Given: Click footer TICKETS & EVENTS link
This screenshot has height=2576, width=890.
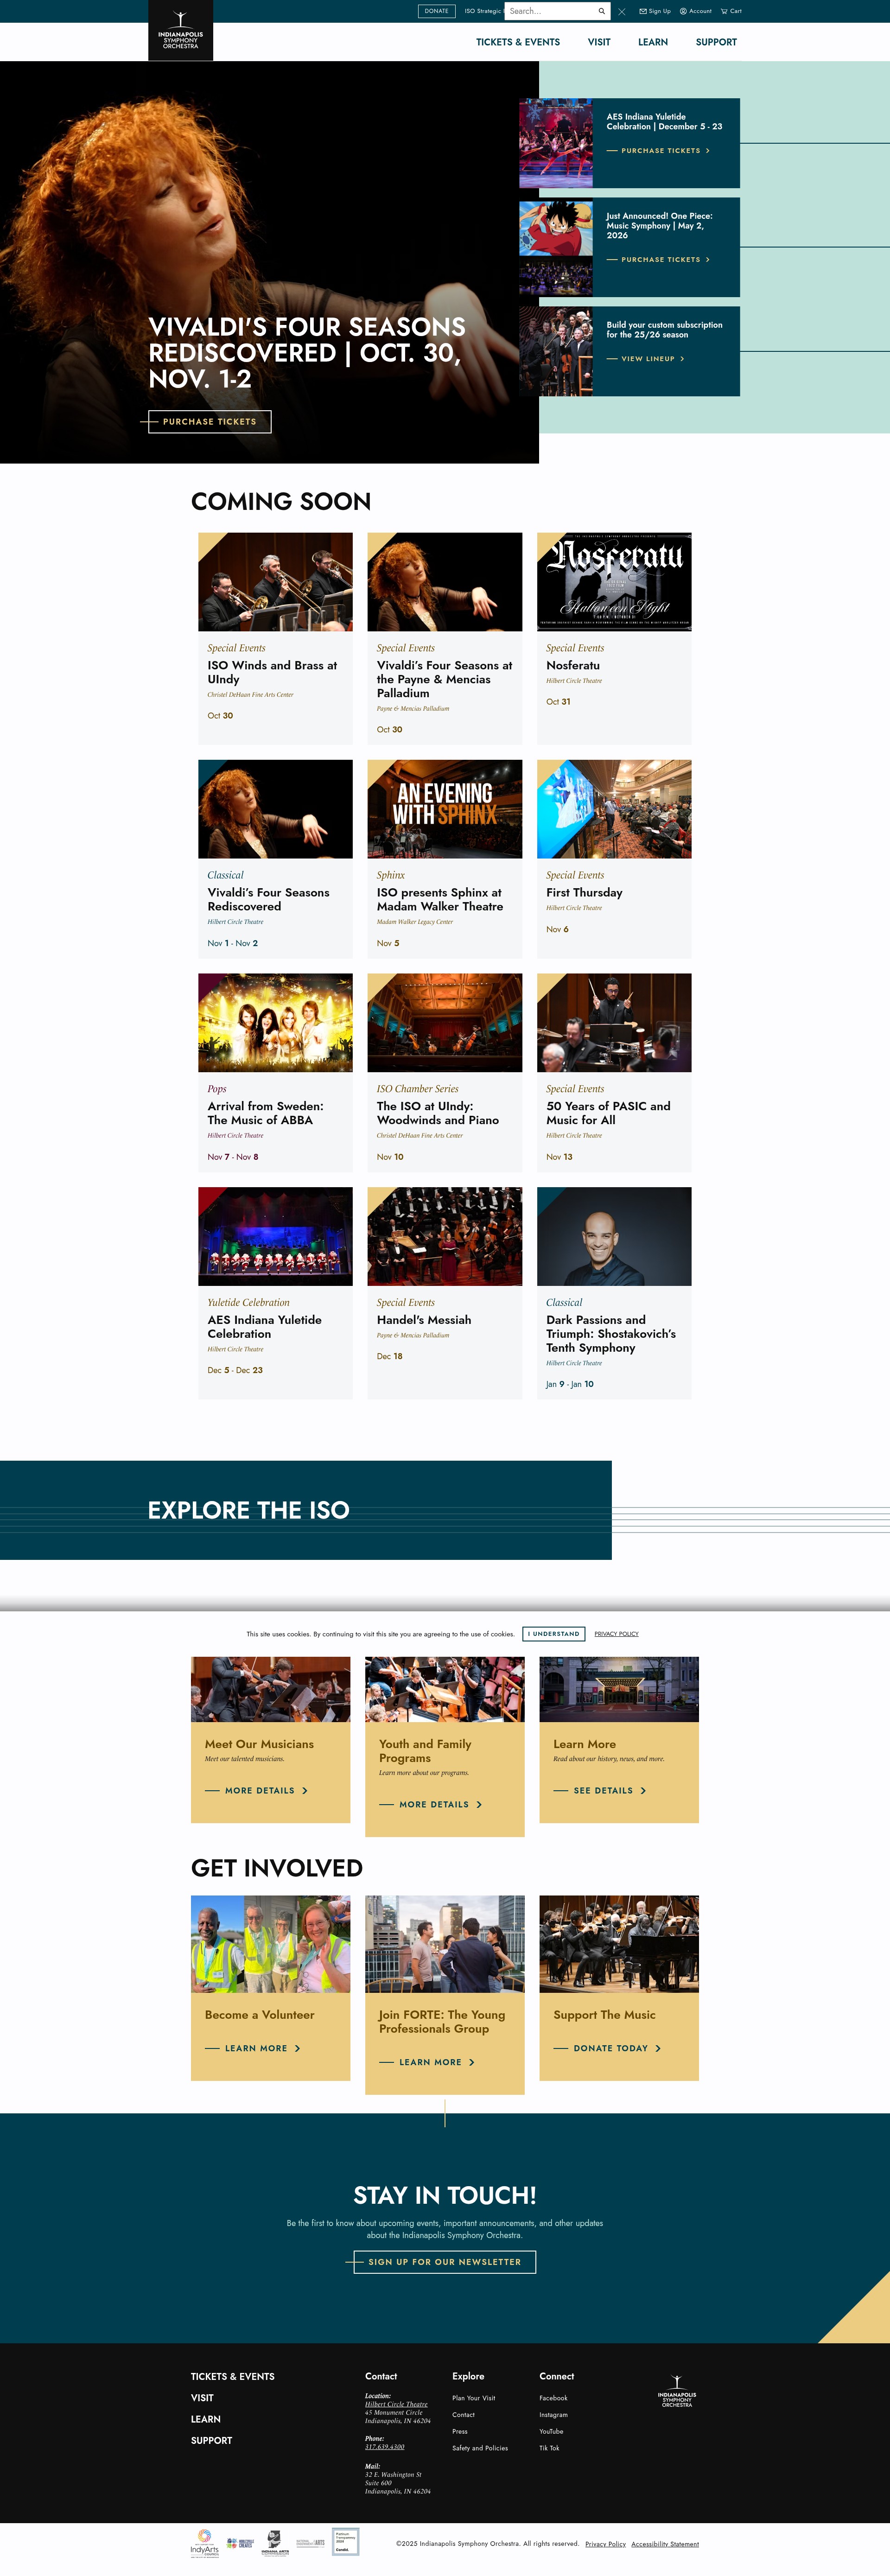Looking at the screenshot, I should coord(233,2377).
